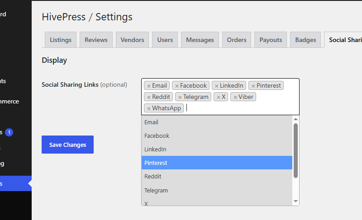Remove the WhatsApp tag
Viewport: 362px width, 220px height.
click(149, 108)
